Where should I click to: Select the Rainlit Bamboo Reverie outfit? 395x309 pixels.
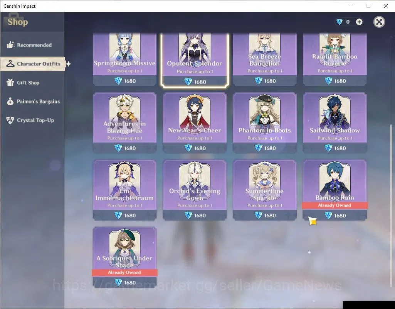coord(334,59)
